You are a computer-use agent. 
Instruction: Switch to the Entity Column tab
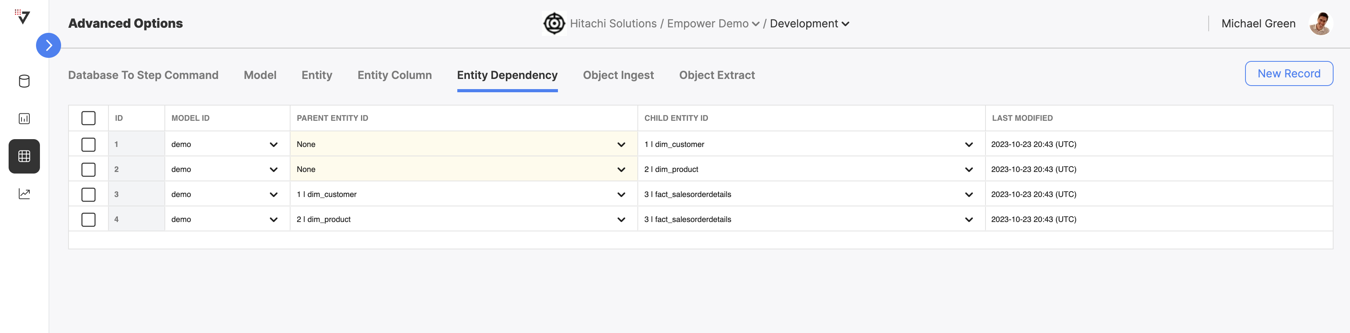(x=395, y=75)
